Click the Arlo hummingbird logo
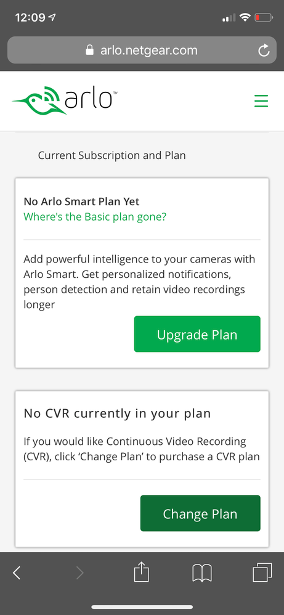This screenshot has height=615, width=284. click(x=64, y=100)
